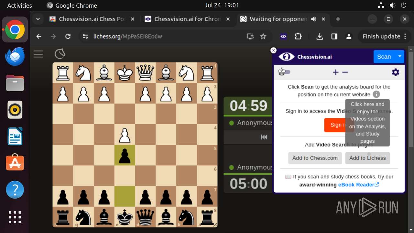Image resolution: width=414 pixels, height=233 pixels.
Task: Open the eBook Reader link
Action: 359,185
